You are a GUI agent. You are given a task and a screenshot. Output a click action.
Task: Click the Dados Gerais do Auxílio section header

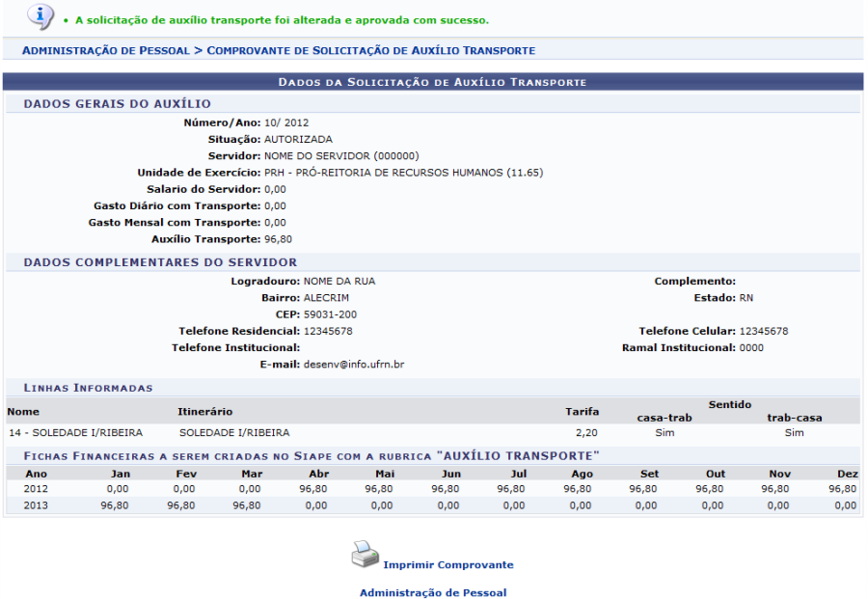pyautogui.click(x=117, y=104)
